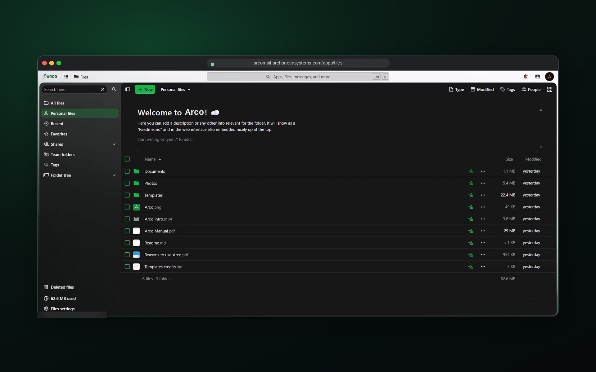Open actions menu for Templates credits.md
The height and width of the screenshot is (372, 596).
483,267
